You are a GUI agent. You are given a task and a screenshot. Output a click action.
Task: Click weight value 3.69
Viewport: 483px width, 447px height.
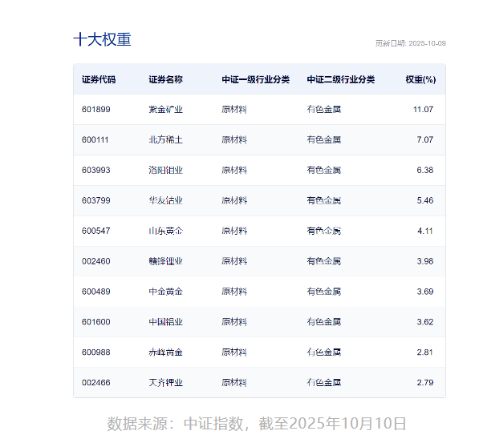425,292
